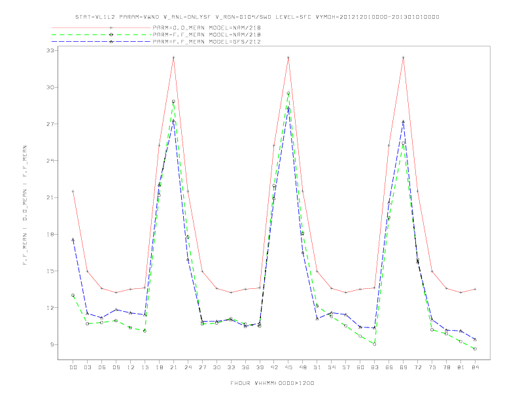This screenshot has width=518, height=400.
Task: Click x-axis tick label 18
Action: 159,367
